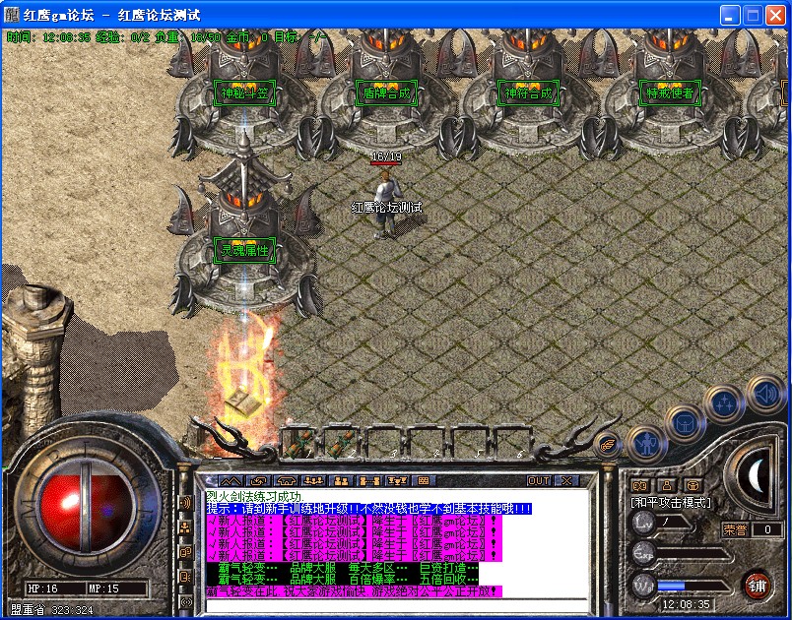This screenshot has height=620, width=792.
Task: Select empty quick slot 4
Action: [x=428, y=443]
